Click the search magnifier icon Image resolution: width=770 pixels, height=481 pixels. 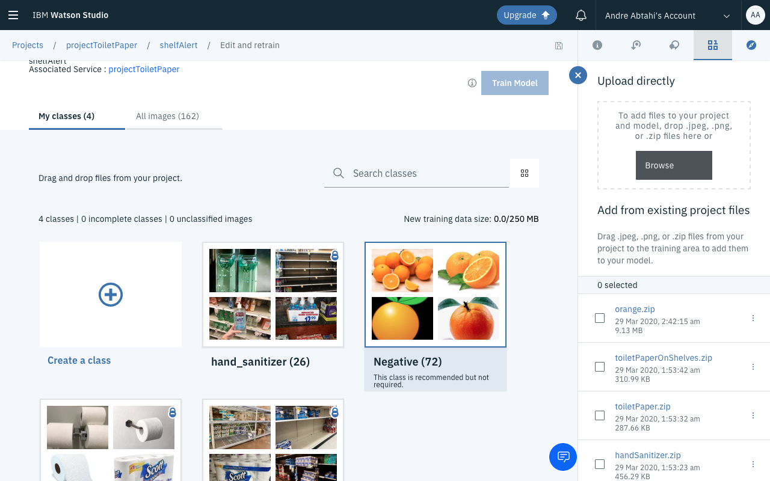pyautogui.click(x=339, y=173)
